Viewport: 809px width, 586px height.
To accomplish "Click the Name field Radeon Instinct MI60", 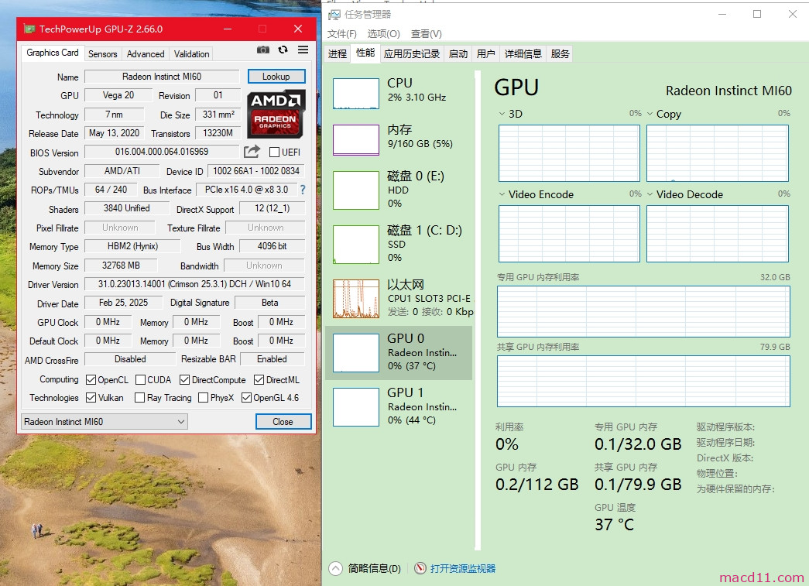I will pyautogui.click(x=162, y=77).
